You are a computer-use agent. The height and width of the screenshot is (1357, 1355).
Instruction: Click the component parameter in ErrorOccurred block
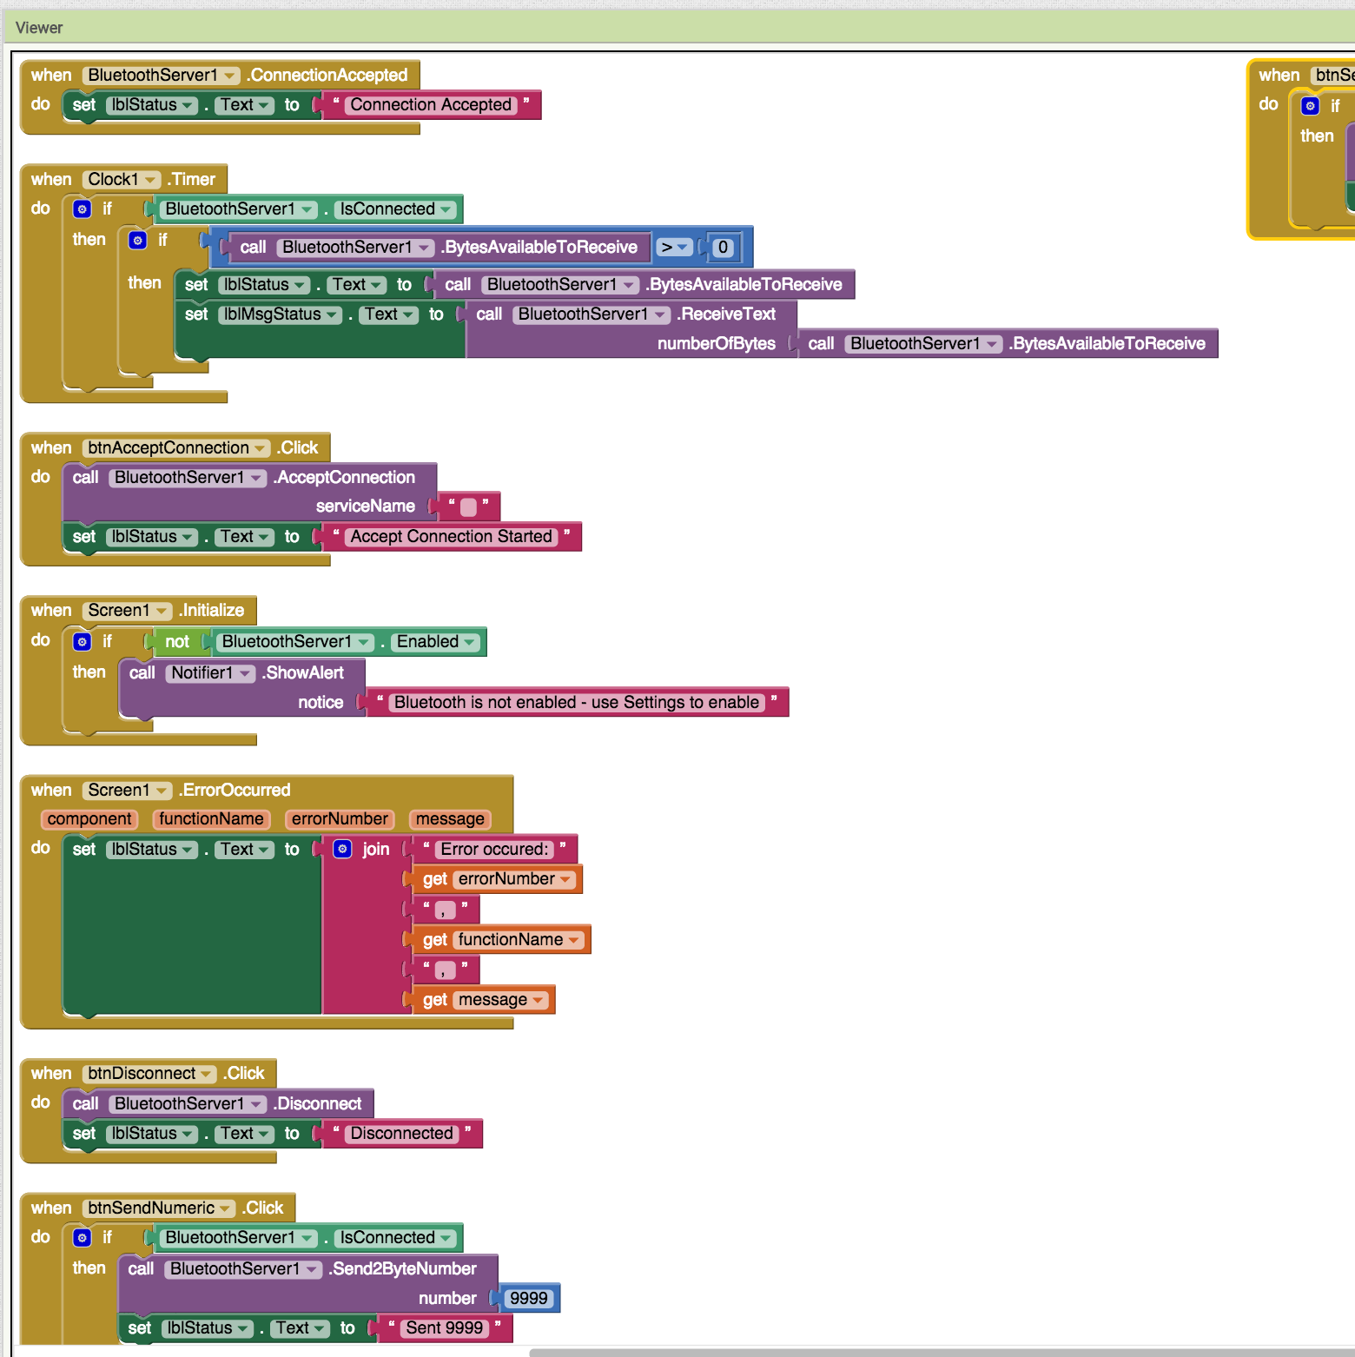coord(89,819)
